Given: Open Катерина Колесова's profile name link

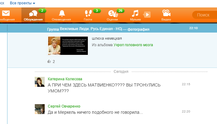Looking at the screenshot, I should pos(65,79).
